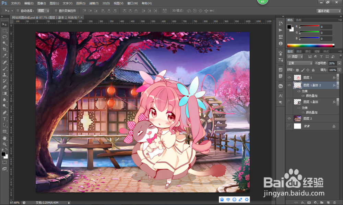Show 图层 1 副本 visibility box

289,102
